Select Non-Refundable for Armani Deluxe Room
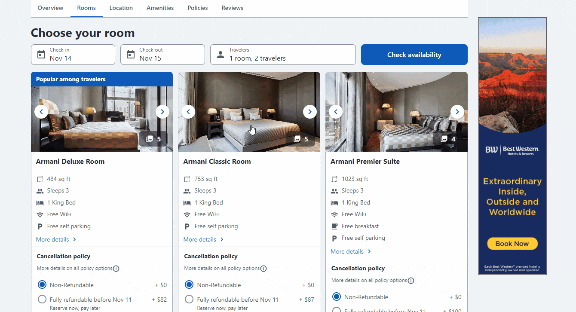This screenshot has width=576, height=312. [42, 285]
